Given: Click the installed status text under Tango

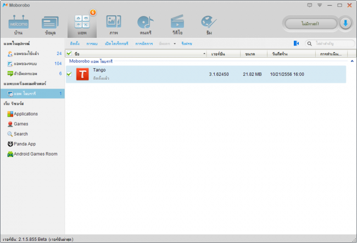Looking at the screenshot, I should [x=101, y=78].
